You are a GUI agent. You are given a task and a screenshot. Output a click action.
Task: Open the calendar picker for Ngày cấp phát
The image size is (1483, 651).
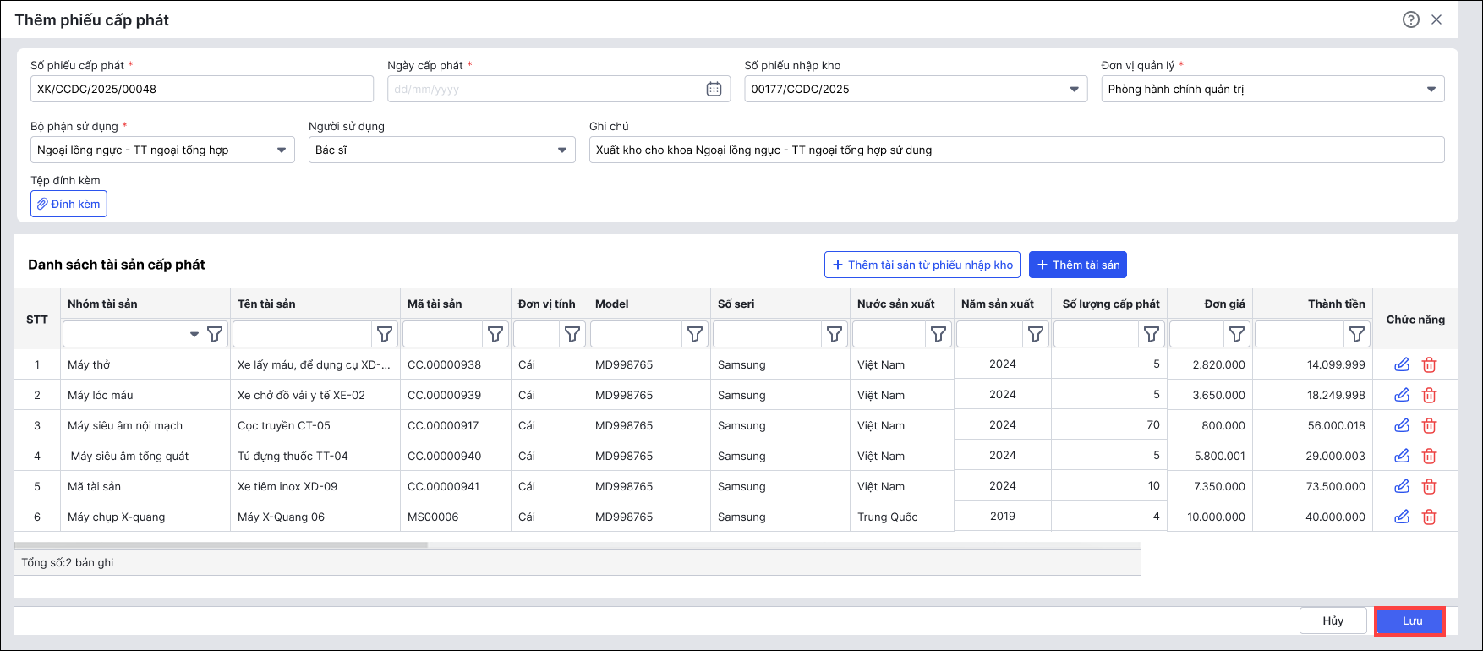point(714,89)
